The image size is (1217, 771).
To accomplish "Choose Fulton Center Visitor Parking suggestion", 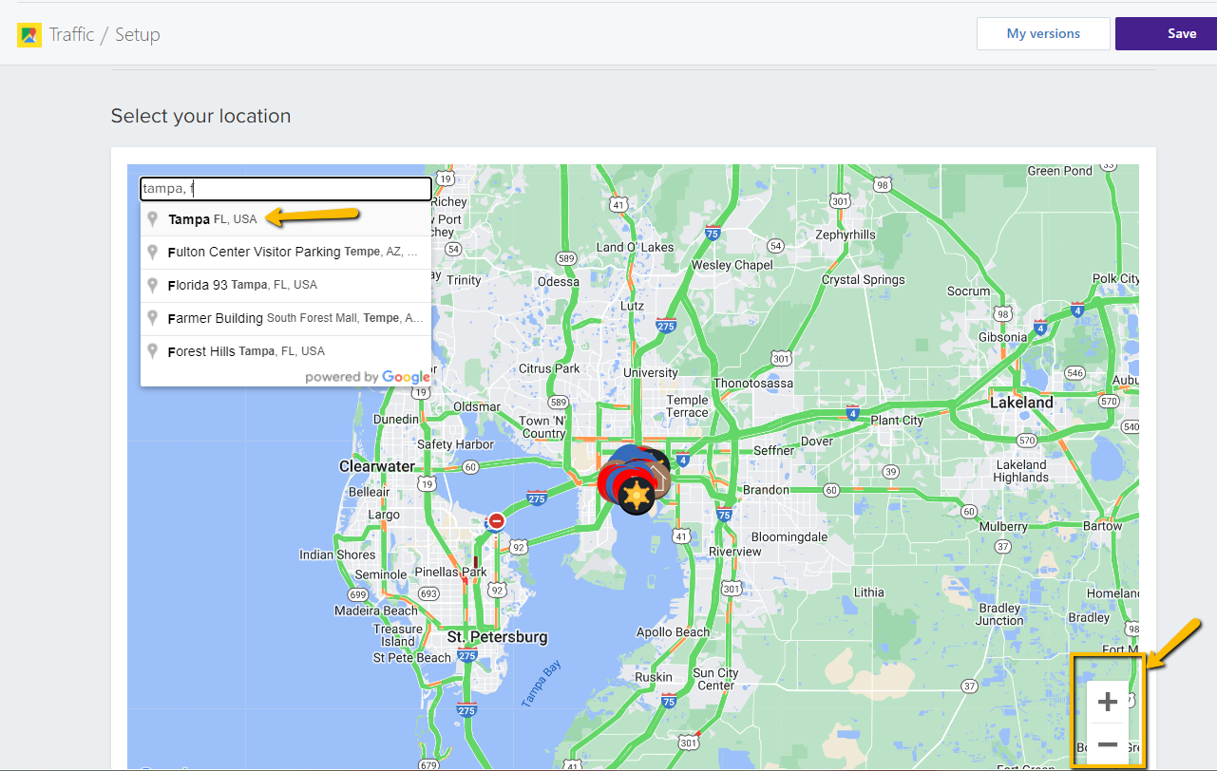I will (x=285, y=253).
